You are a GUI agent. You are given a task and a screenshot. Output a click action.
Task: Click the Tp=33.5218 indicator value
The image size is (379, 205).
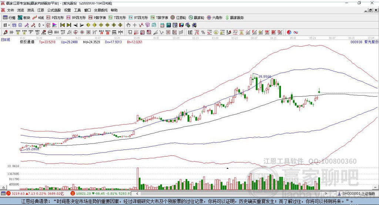click(47, 42)
